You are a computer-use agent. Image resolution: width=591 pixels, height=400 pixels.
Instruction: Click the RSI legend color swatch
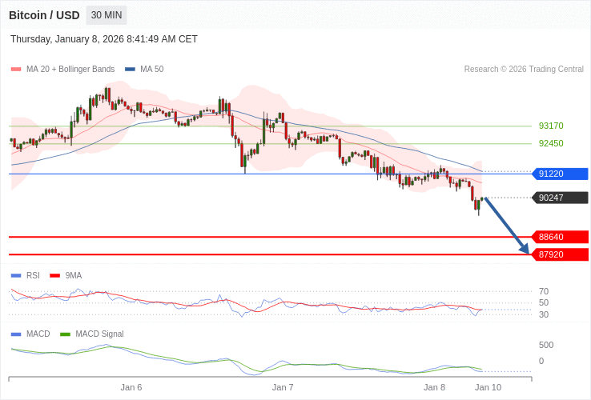coord(16,276)
